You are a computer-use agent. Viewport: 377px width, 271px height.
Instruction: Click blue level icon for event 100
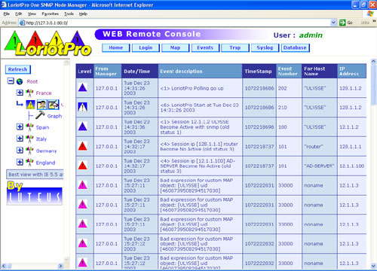pyautogui.click(x=83, y=126)
